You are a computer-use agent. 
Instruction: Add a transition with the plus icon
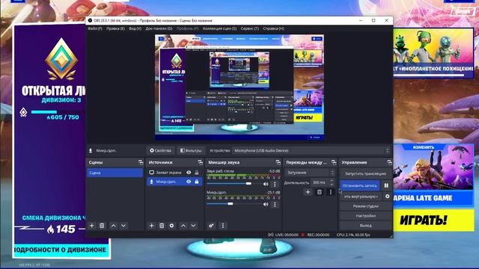pyautogui.click(x=308, y=192)
